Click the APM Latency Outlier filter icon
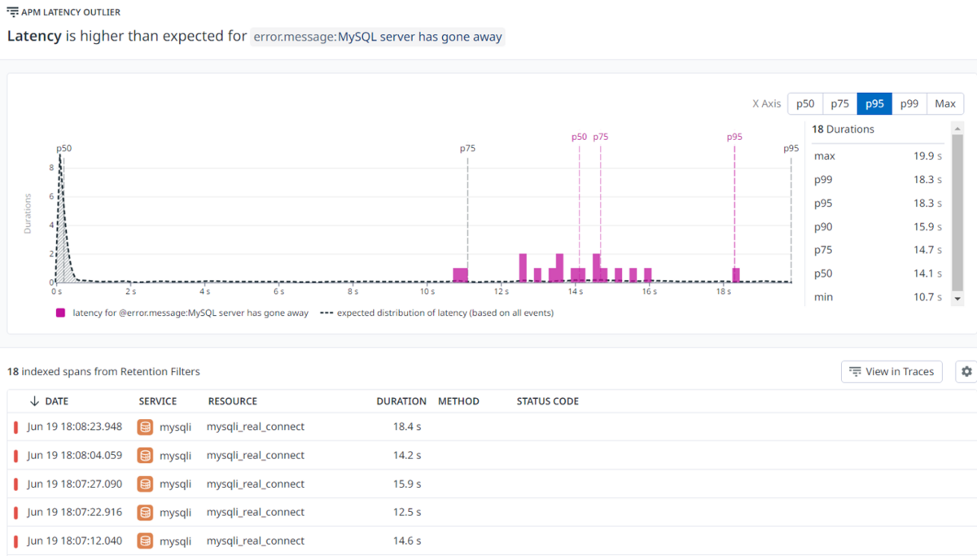977x556 pixels. click(x=12, y=12)
